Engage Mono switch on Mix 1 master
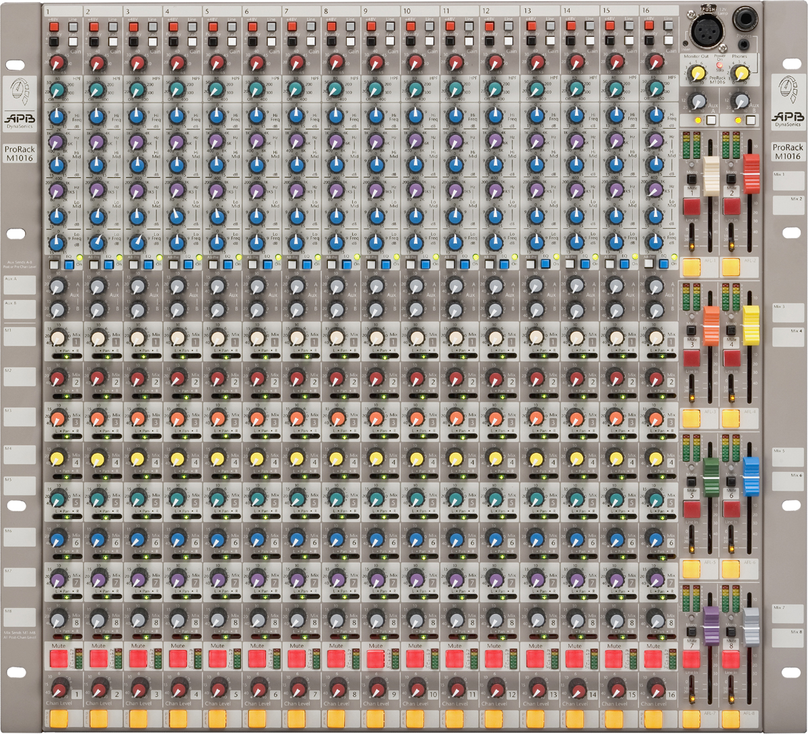 pos(692,179)
